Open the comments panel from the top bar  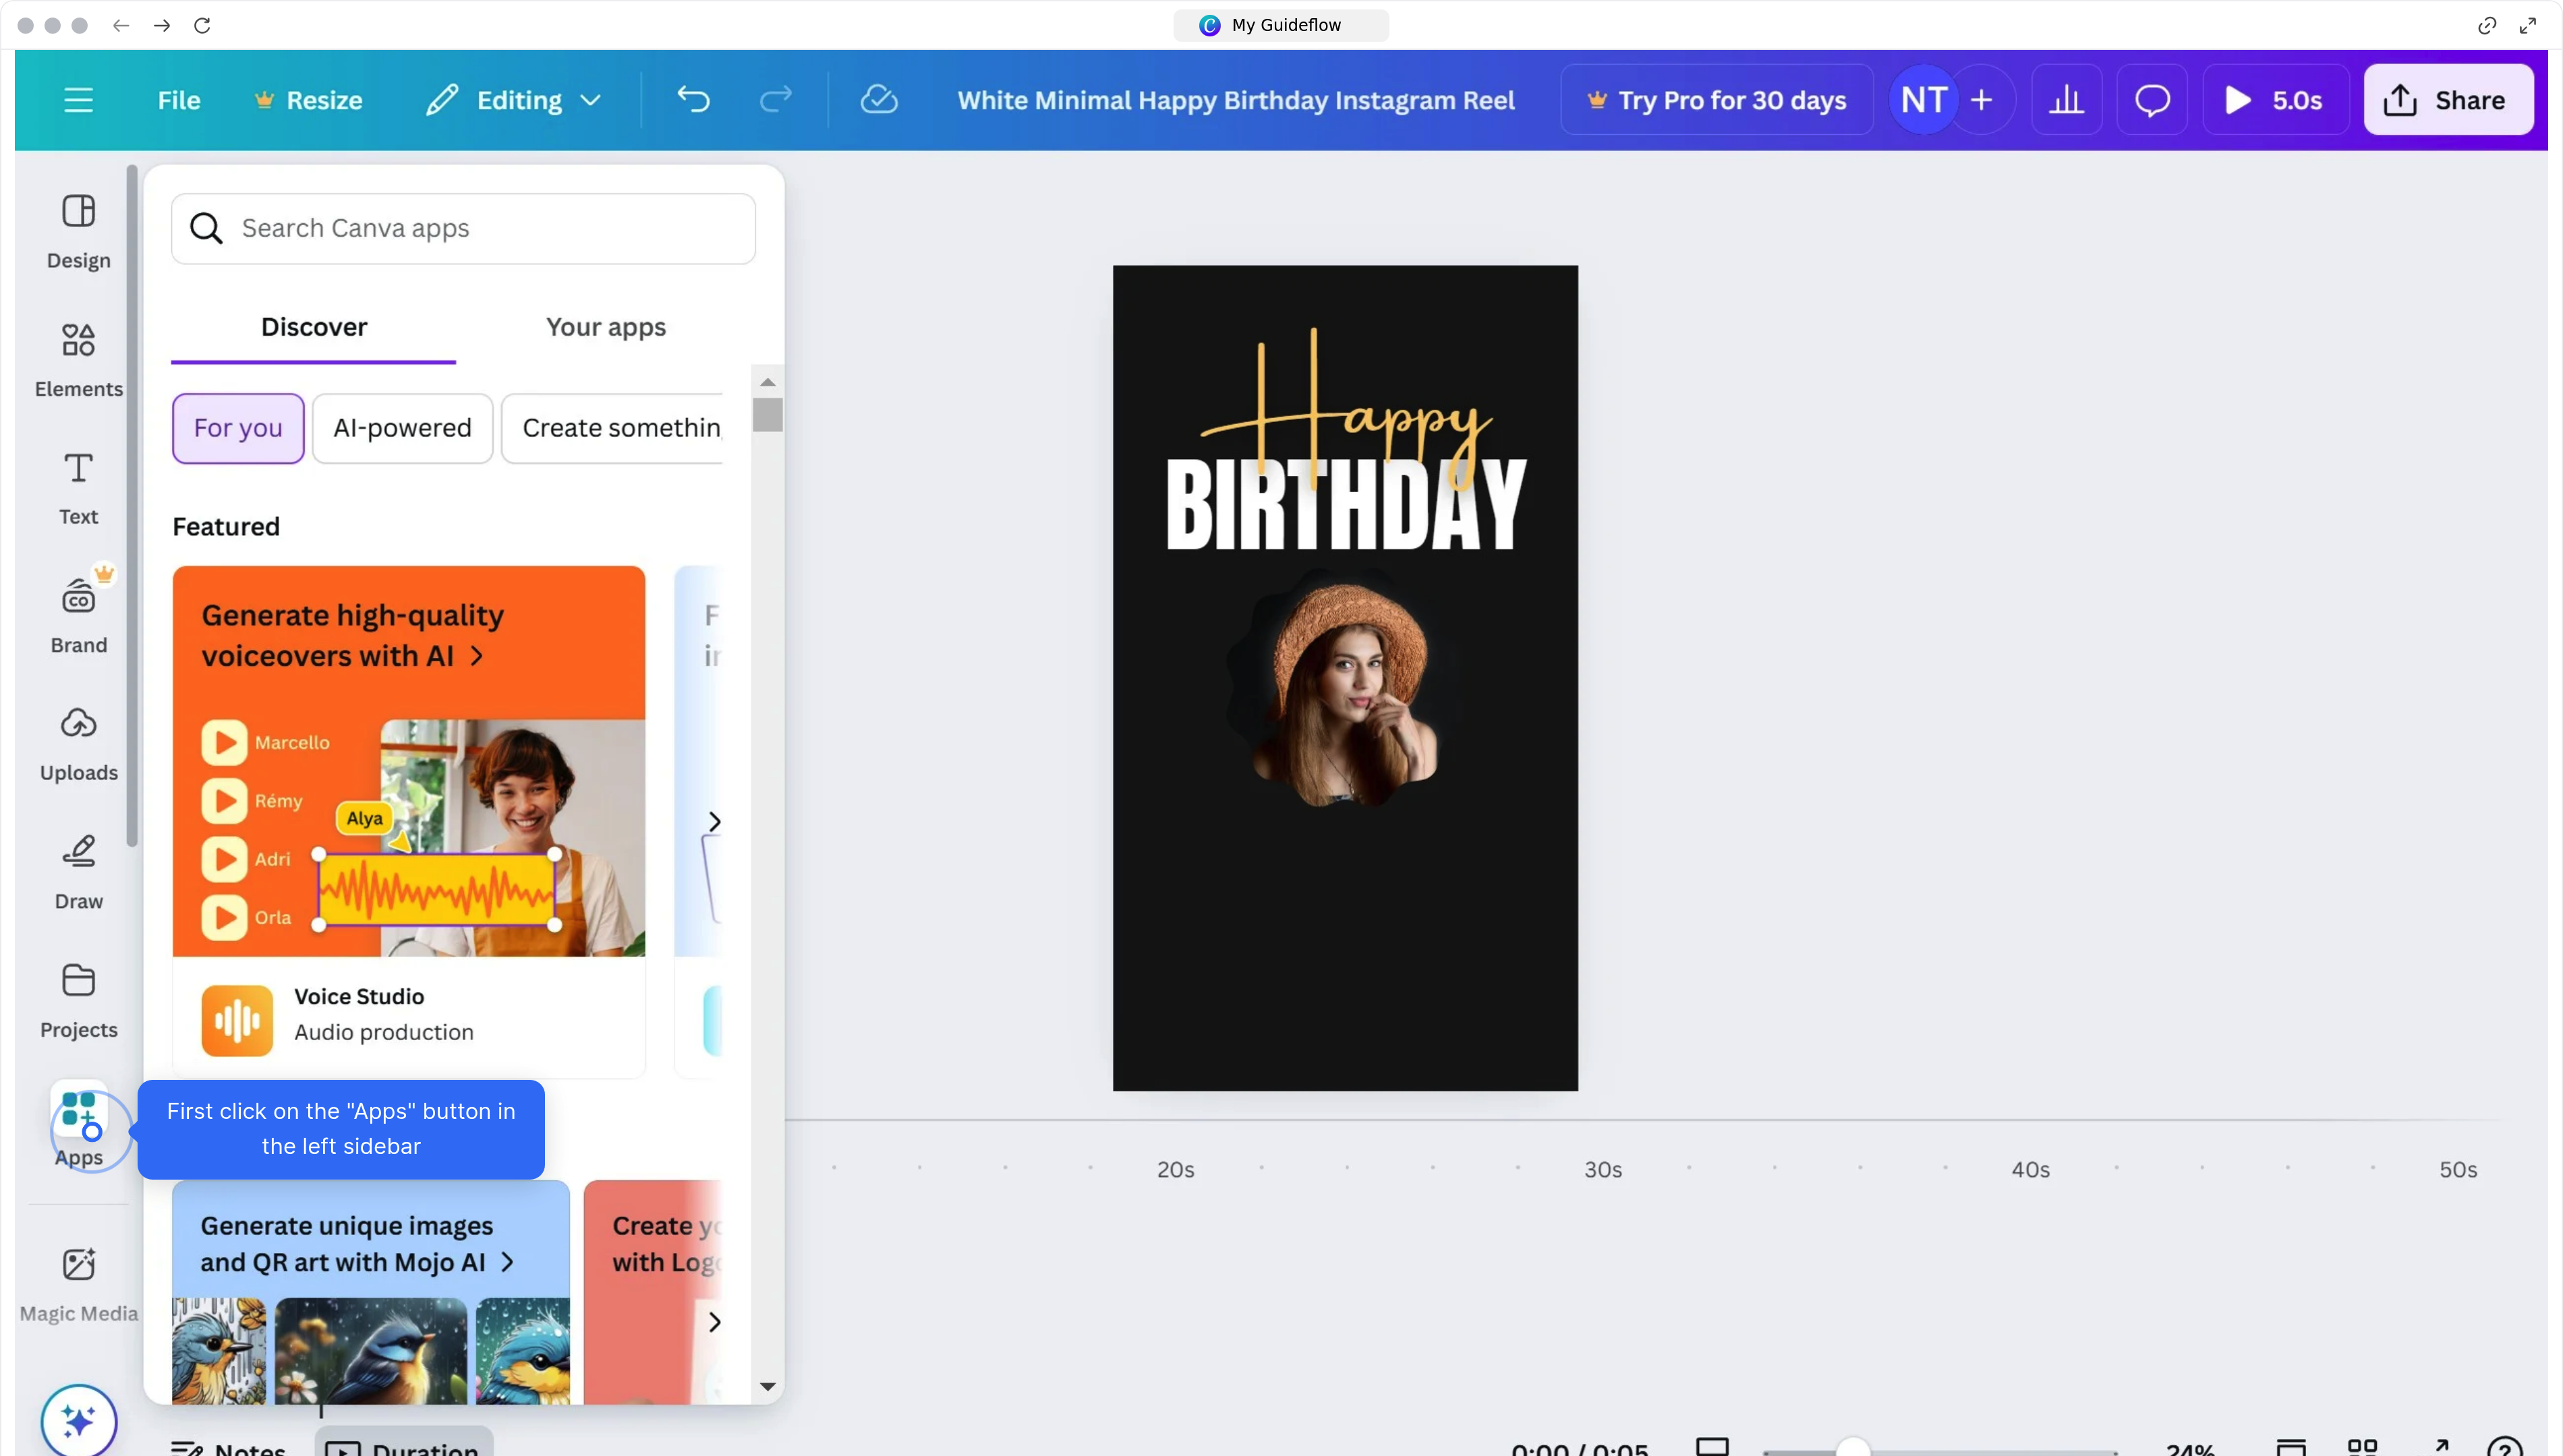click(x=2152, y=99)
